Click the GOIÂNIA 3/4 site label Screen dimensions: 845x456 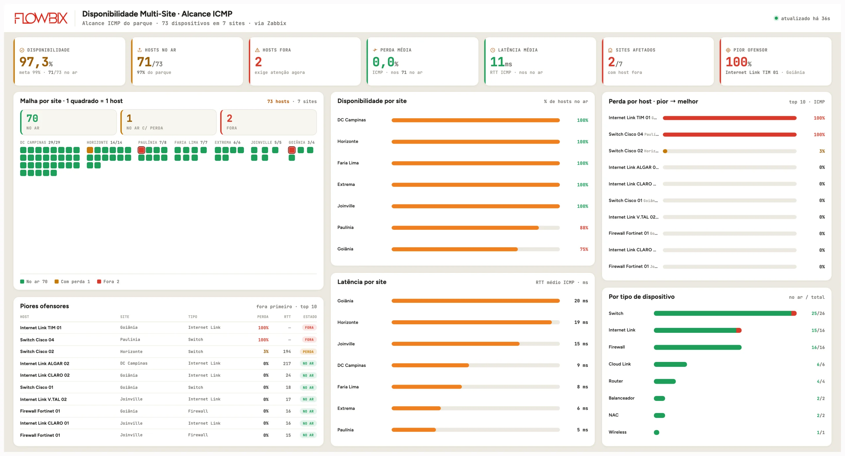[301, 142]
